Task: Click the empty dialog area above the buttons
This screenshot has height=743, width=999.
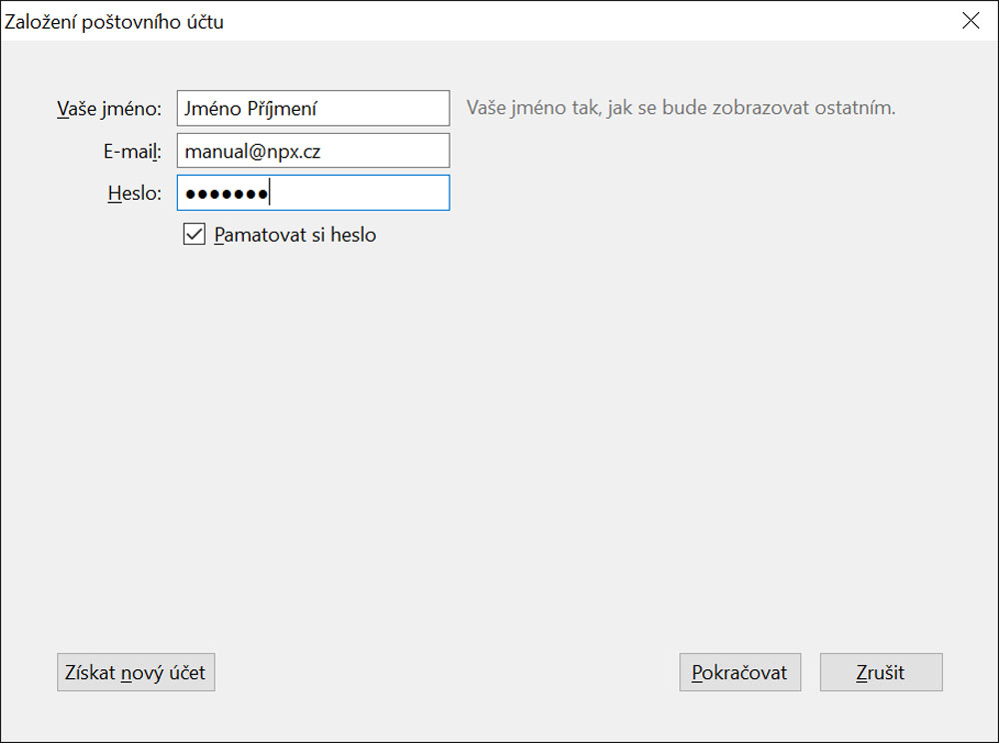Action: [499, 449]
